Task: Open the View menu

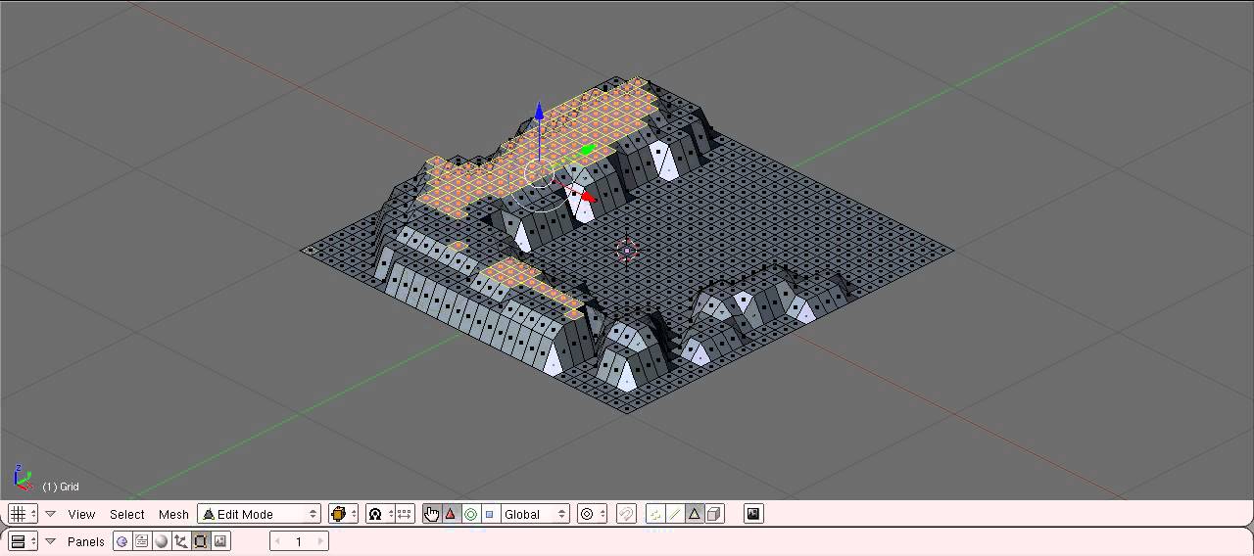Action: (81, 514)
